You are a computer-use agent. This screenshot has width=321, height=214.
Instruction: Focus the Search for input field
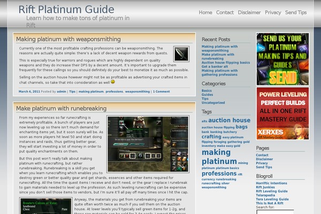(275, 212)
